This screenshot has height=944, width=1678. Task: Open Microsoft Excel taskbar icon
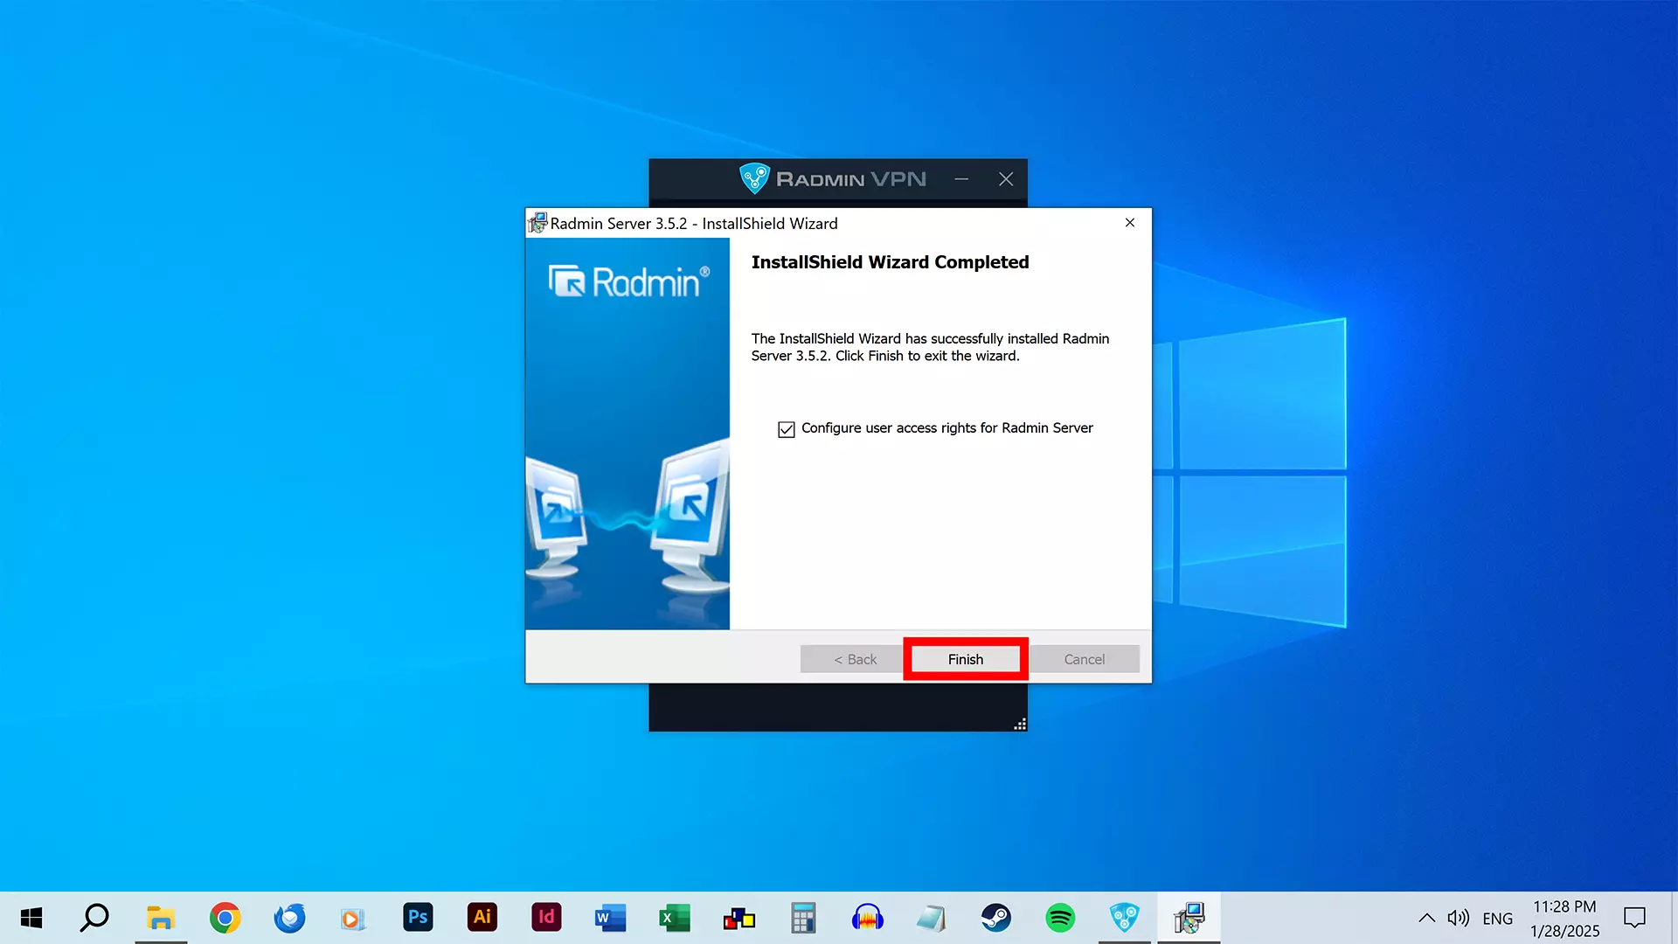(675, 917)
